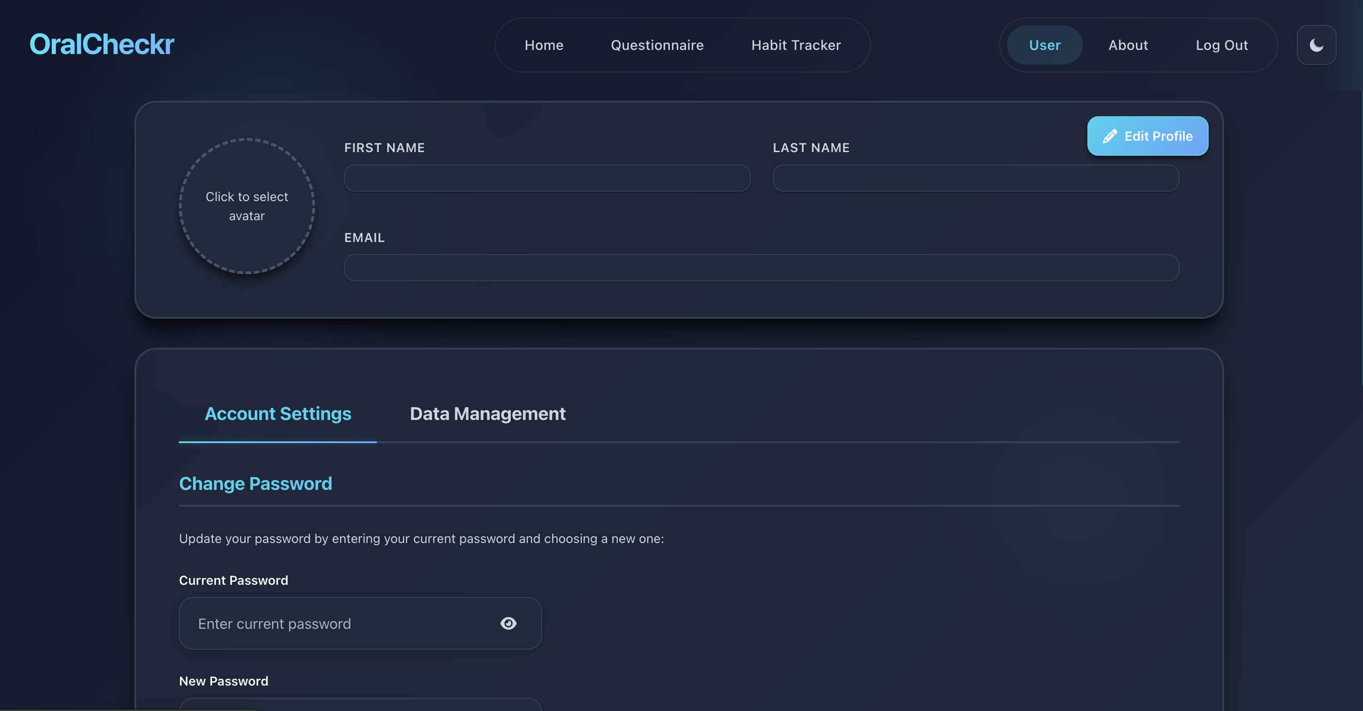Image resolution: width=1363 pixels, height=711 pixels.
Task: Click the Change Password heading
Action: (256, 484)
